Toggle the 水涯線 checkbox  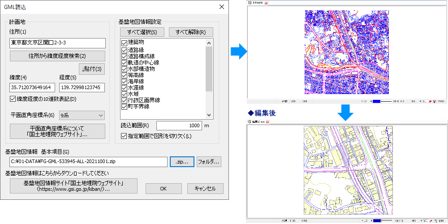[x=124, y=88]
